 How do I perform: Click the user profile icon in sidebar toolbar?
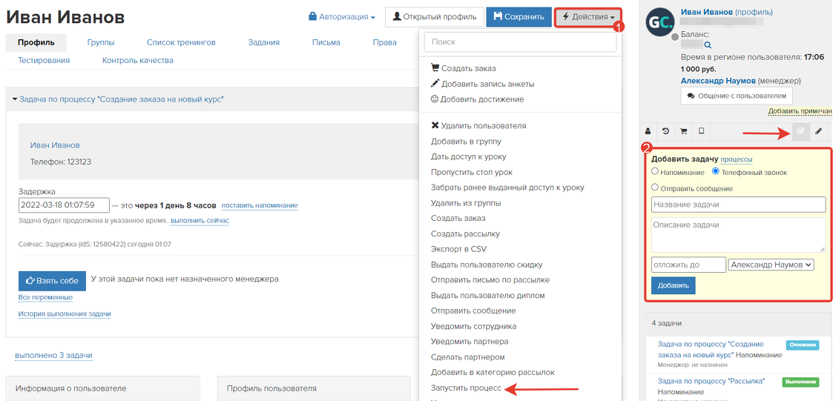click(x=648, y=132)
